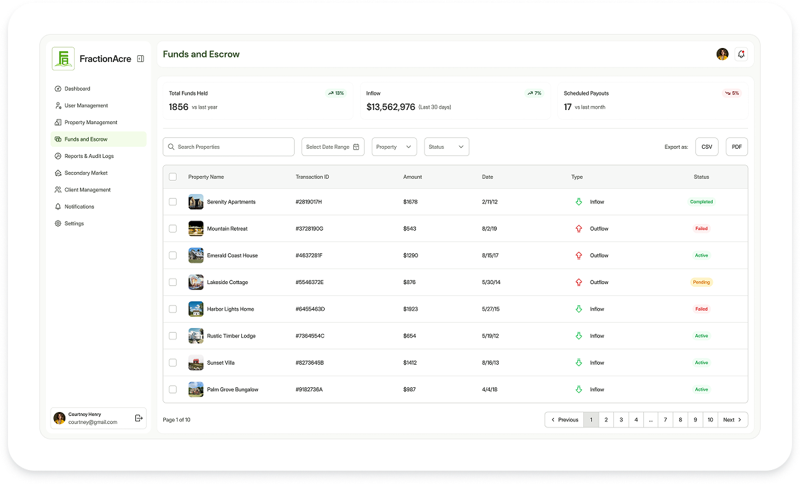
Task: Select the Mountain Retreat row checkbox
Action: [x=173, y=228]
